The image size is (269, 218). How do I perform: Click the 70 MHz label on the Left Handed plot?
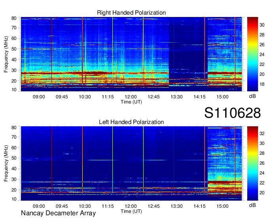tap(14, 137)
